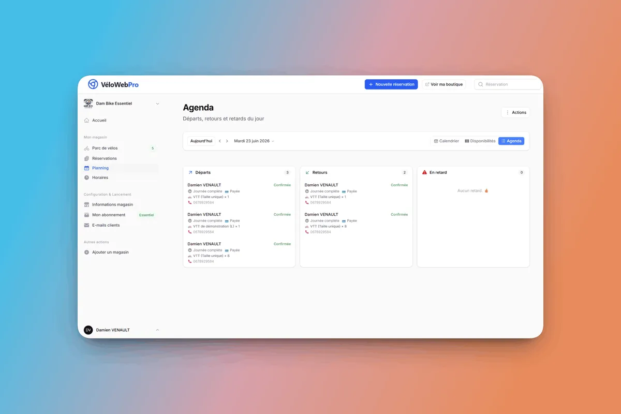Open the Mardi 23 juin 2026 date picker
Image resolution: width=621 pixels, height=414 pixels.
[x=254, y=141]
